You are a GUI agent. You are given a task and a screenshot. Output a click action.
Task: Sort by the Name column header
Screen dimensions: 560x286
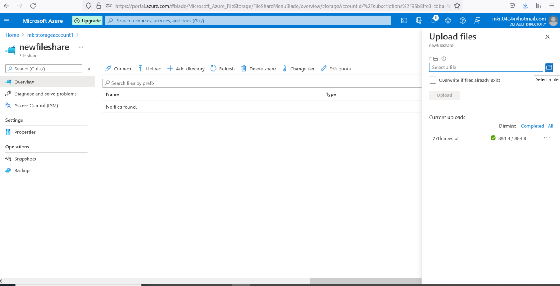pos(113,94)
